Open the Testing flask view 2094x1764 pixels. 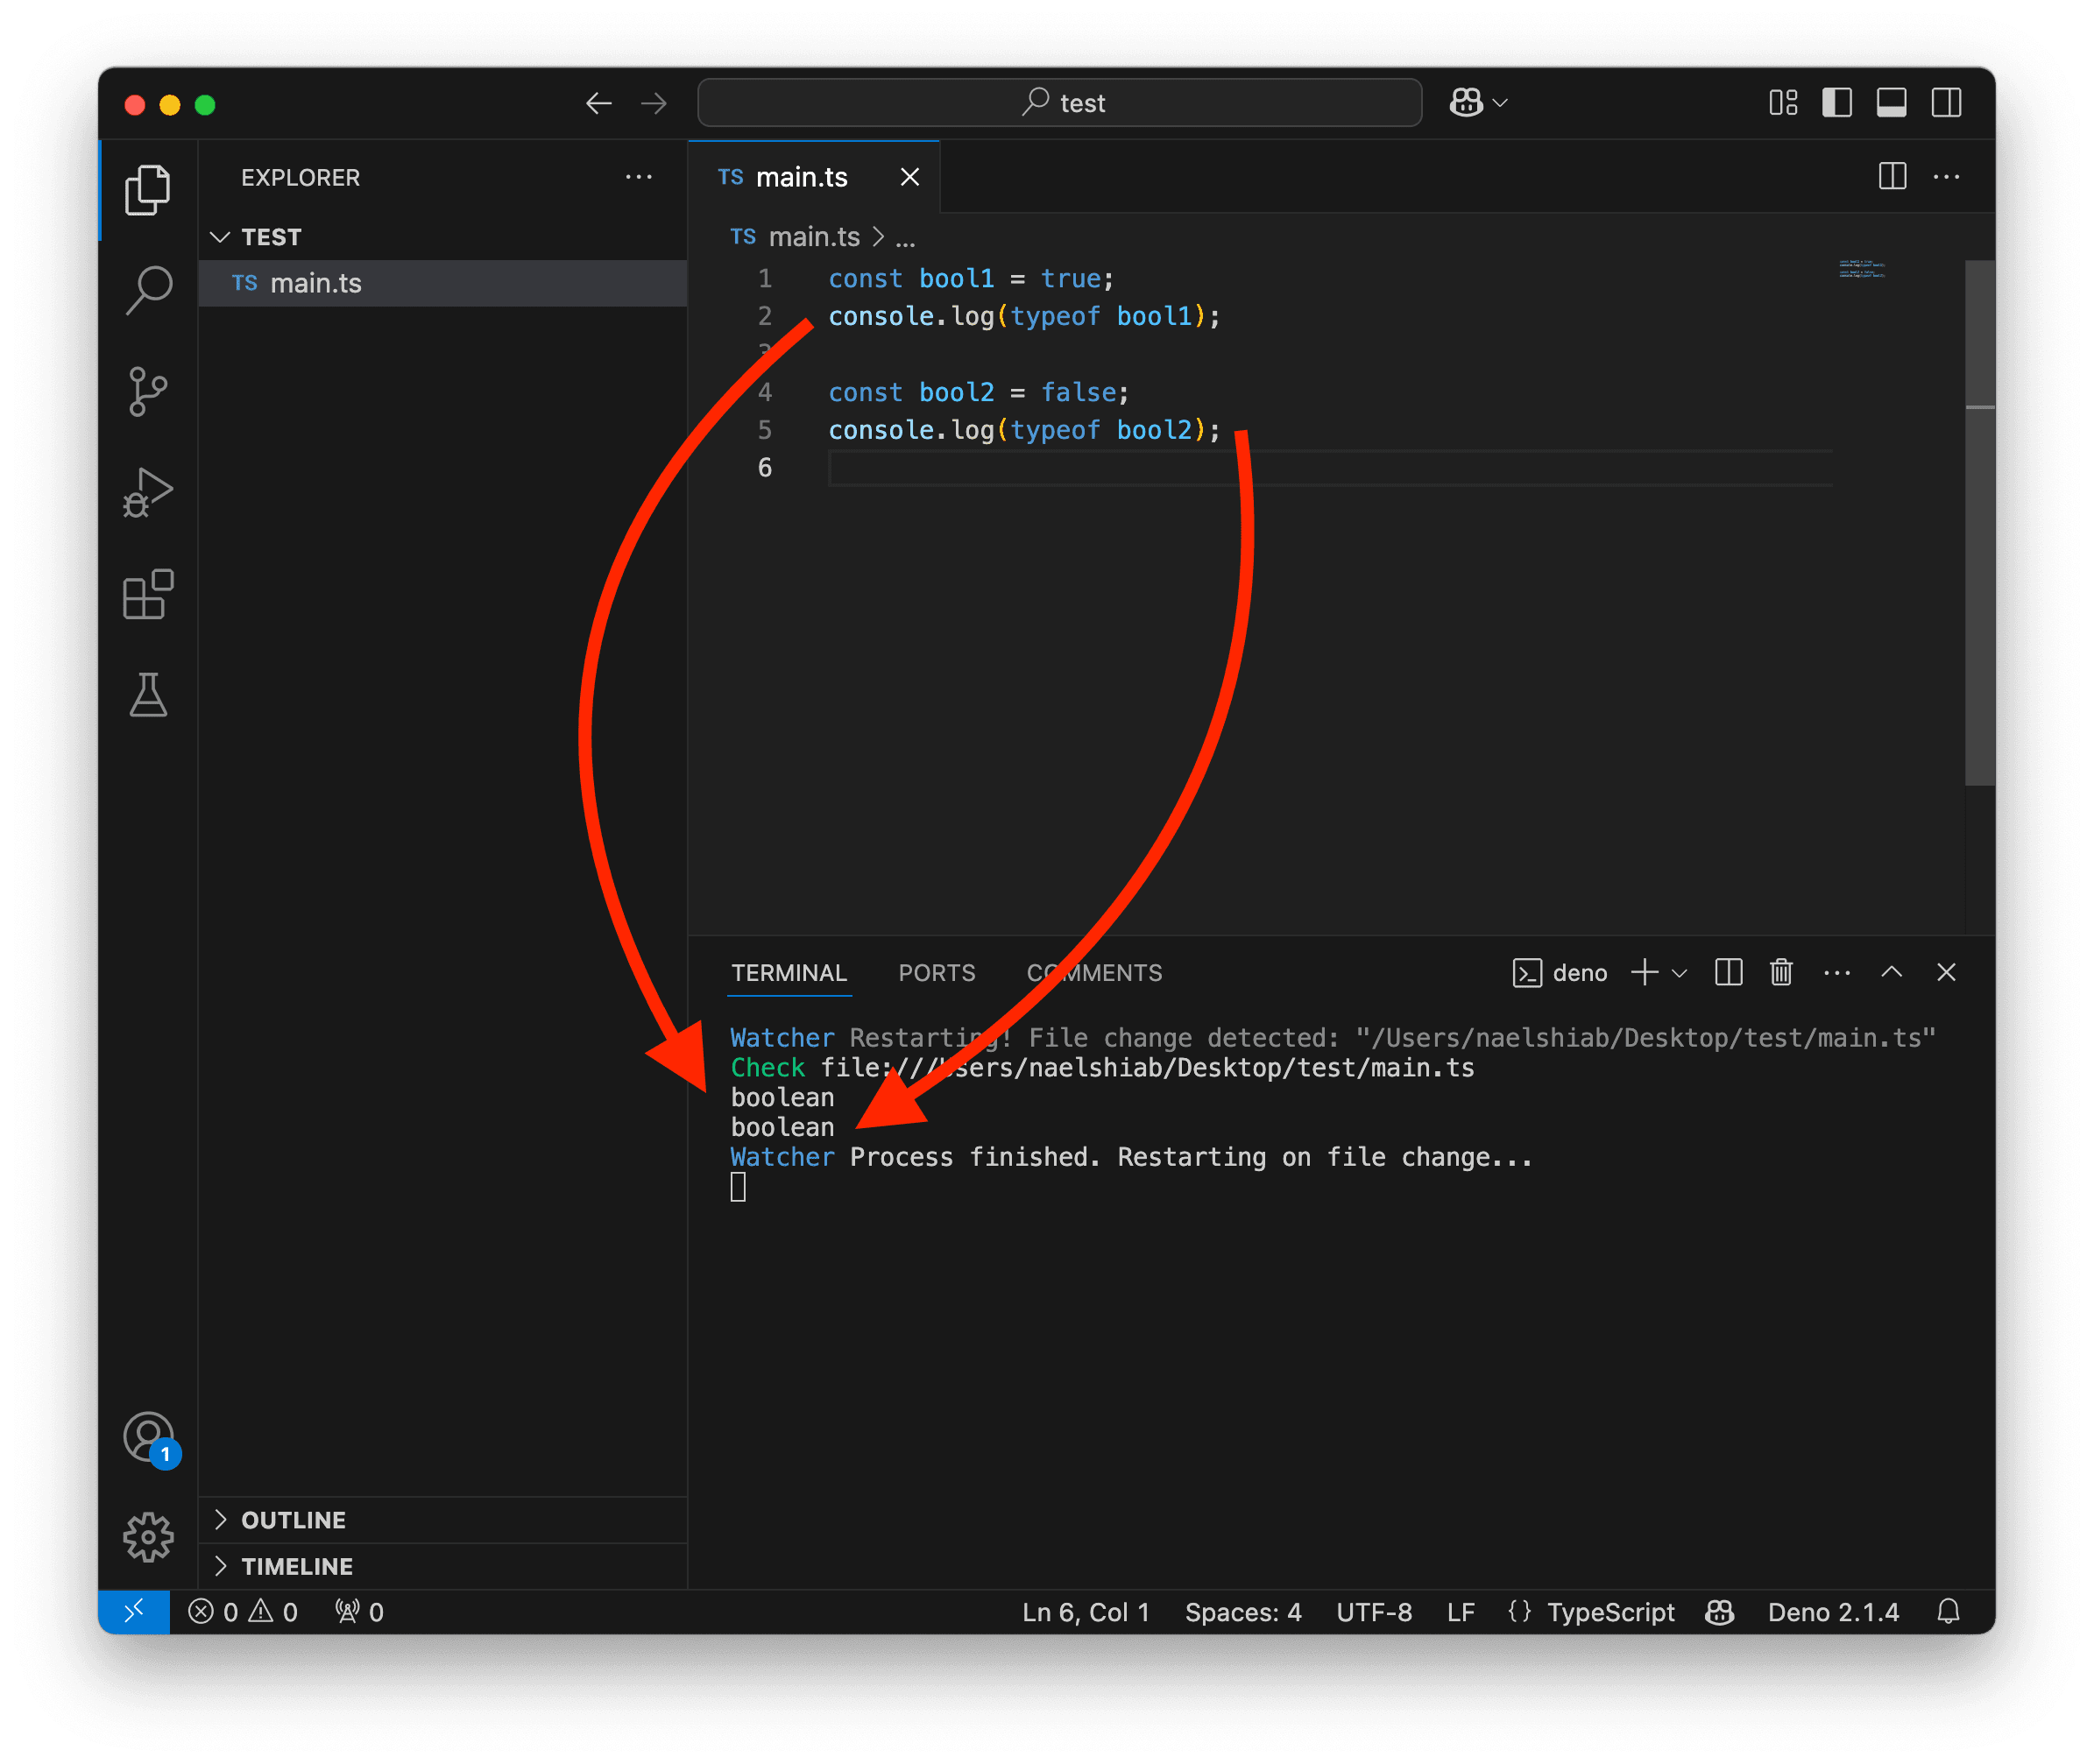coord(149,695)
